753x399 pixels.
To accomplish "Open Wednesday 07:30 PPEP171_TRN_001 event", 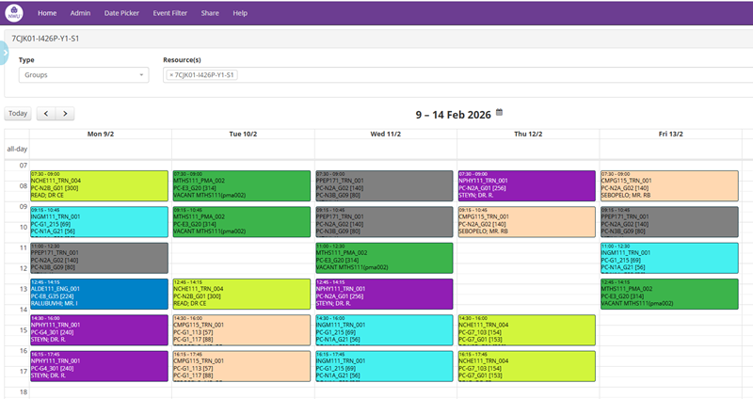I will click(384, 185).
